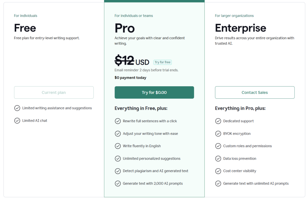The image size is (307, 199).
Task: Click checkmark next to BYOK encryption
Action: pyautogui.click(x=218, y=134)
